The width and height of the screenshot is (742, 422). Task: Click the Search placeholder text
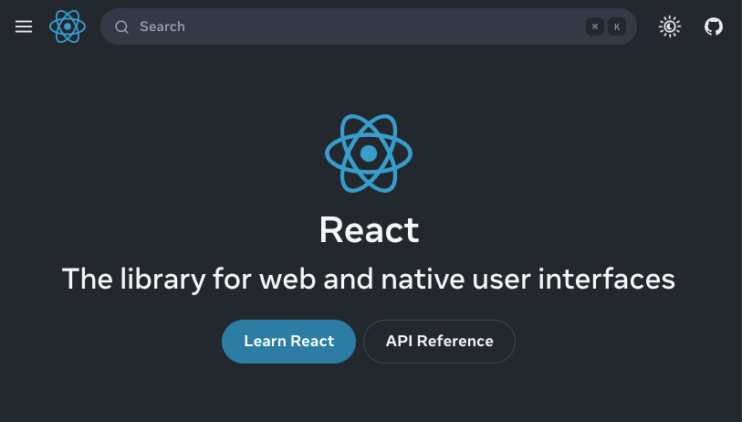162,26
